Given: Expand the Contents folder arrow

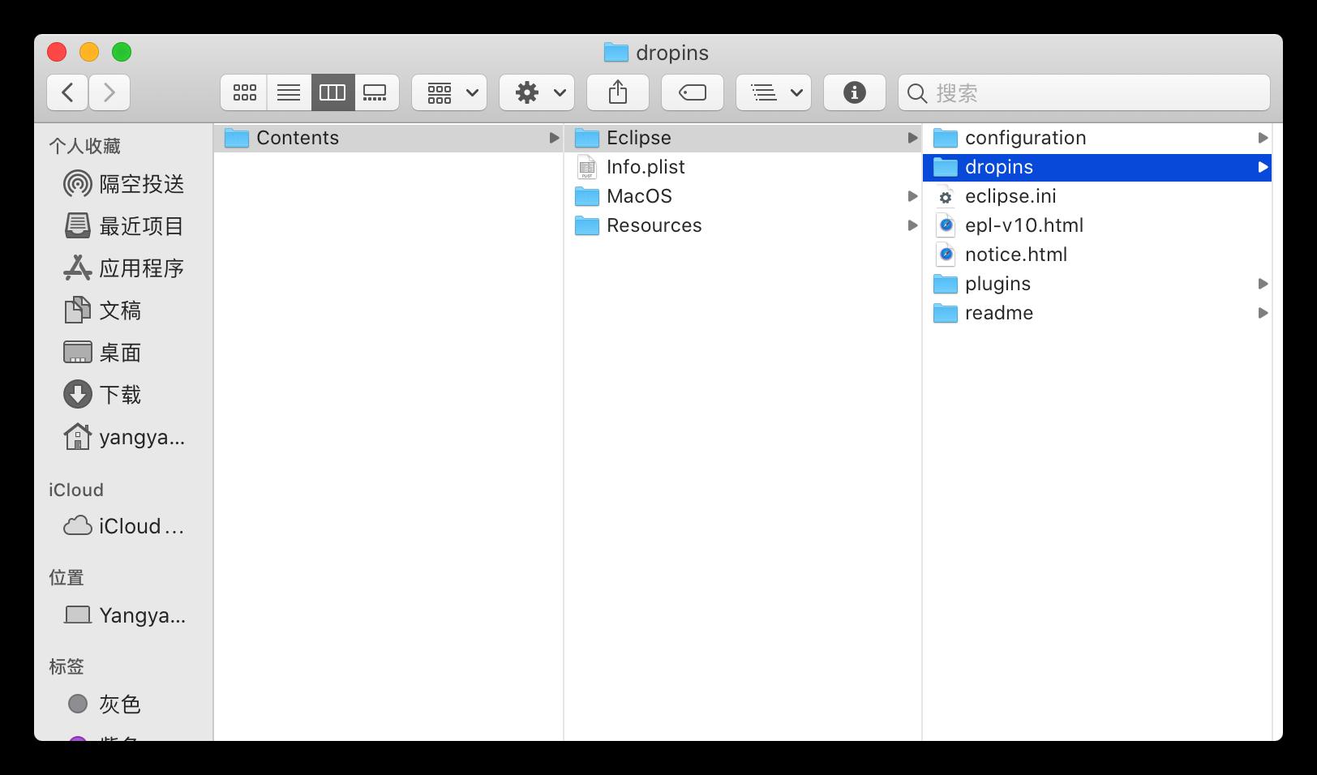Looking at the screenshot, I should point(554,138).
